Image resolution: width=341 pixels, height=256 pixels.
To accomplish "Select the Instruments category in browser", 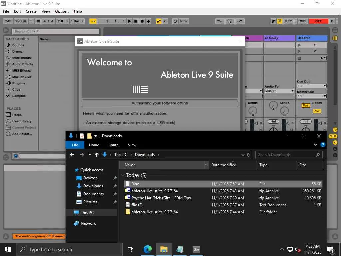I will [21, 58].
